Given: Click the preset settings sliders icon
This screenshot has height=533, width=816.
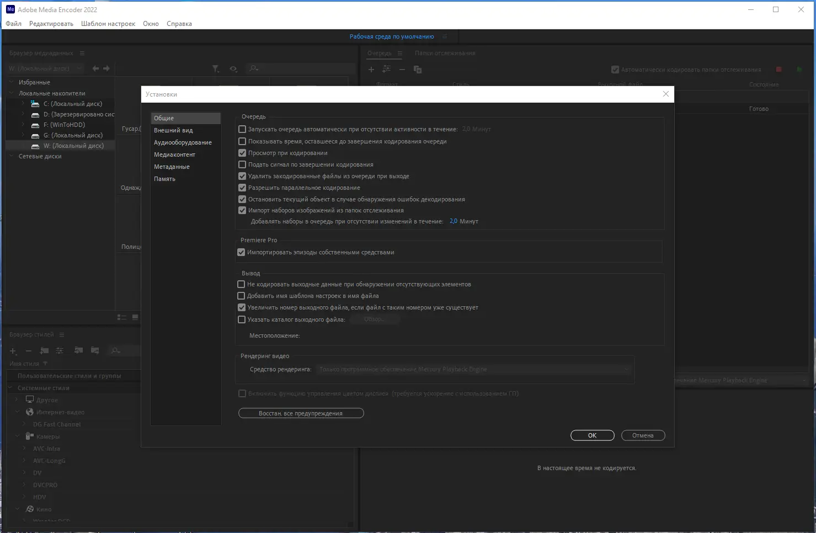Looking at the screenshot, I should click(60, 350).
